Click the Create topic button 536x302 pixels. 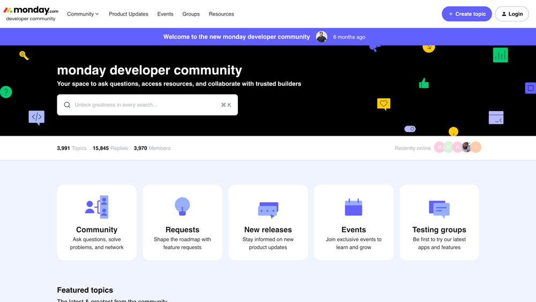(467, 14)
